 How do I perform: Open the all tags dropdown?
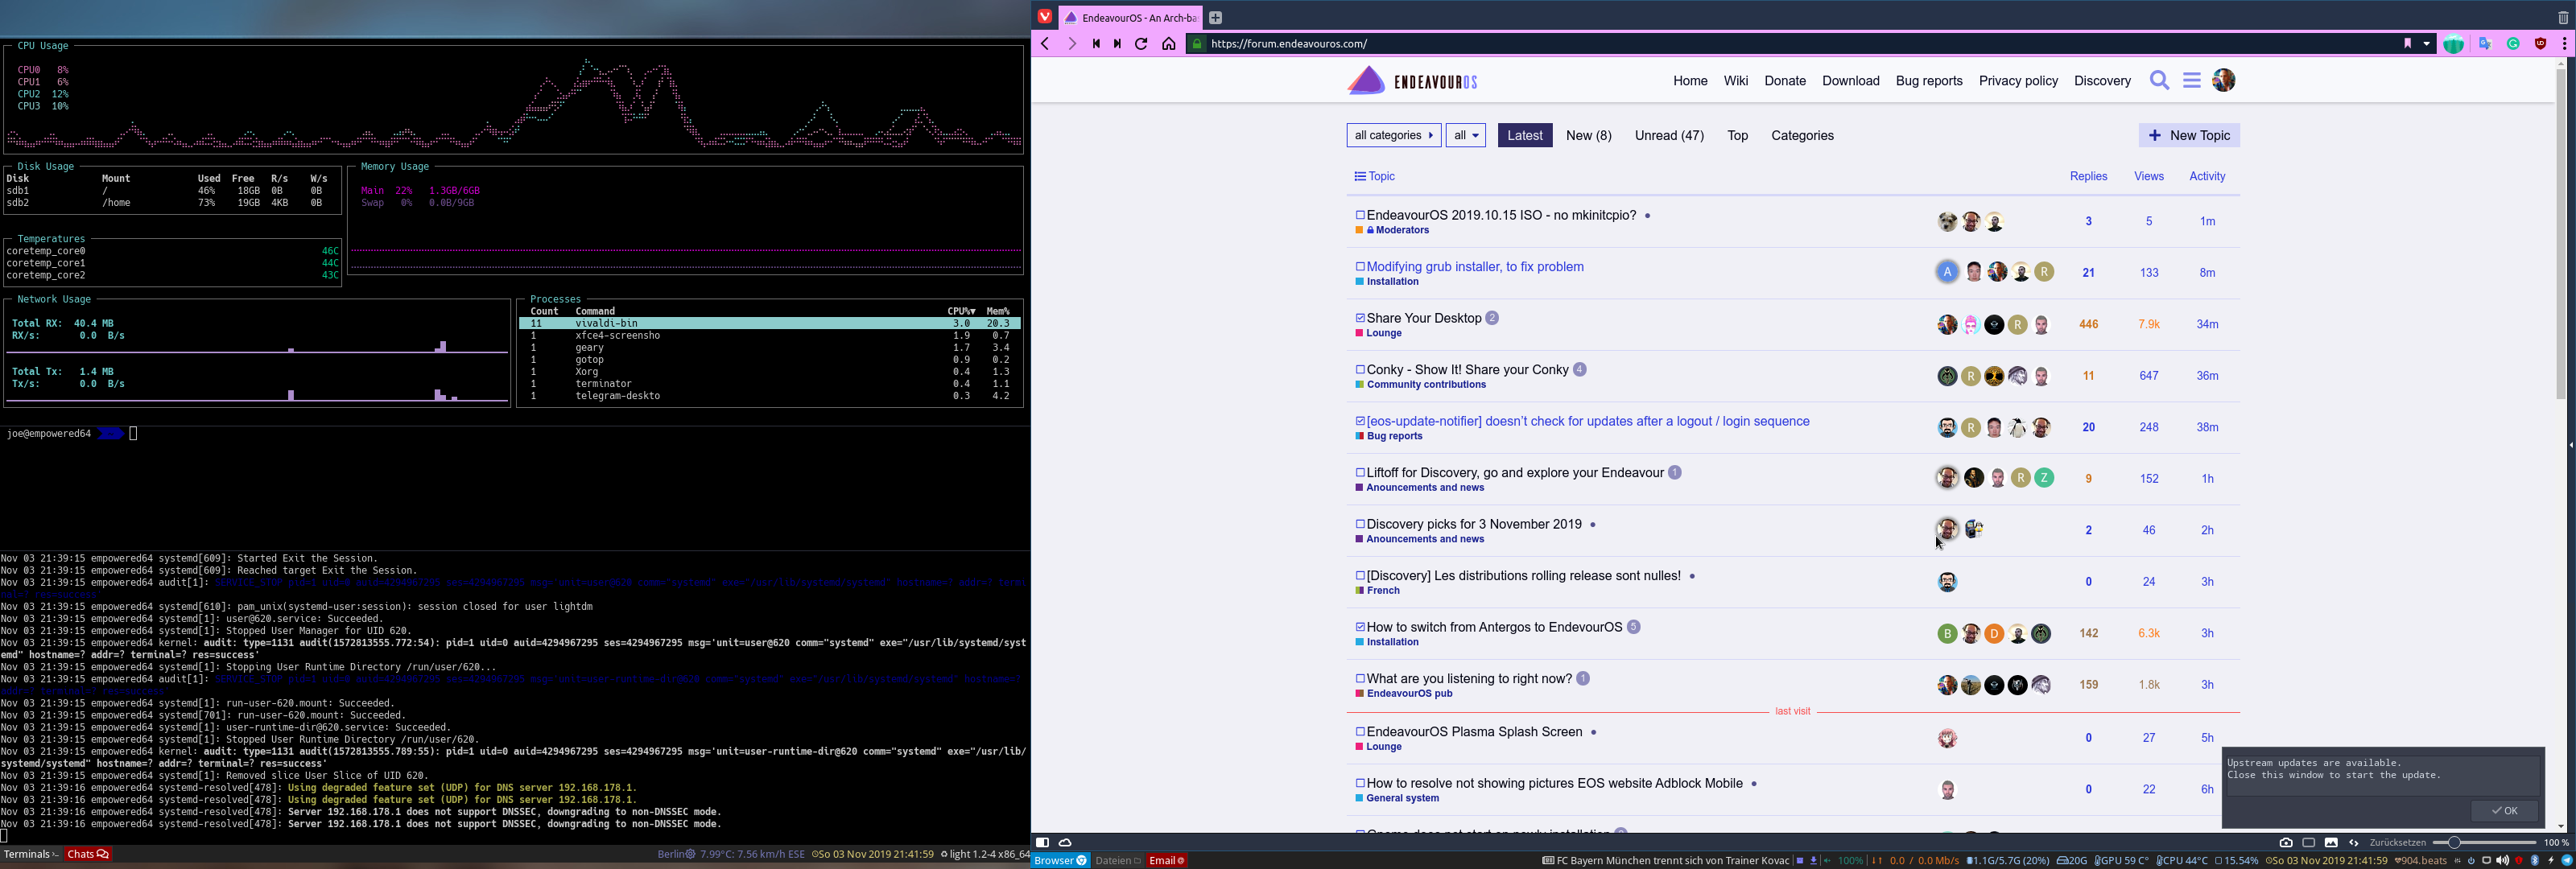point(1466,136)
